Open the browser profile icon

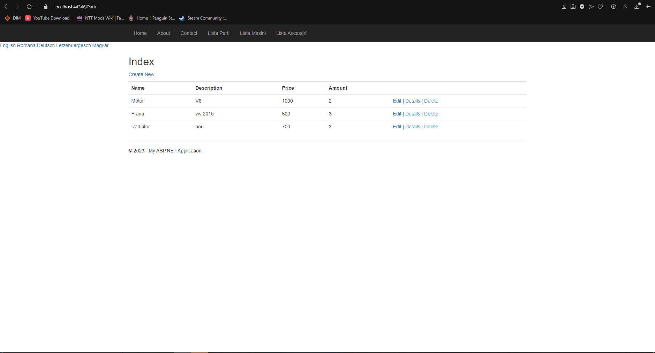click(625, 6)
